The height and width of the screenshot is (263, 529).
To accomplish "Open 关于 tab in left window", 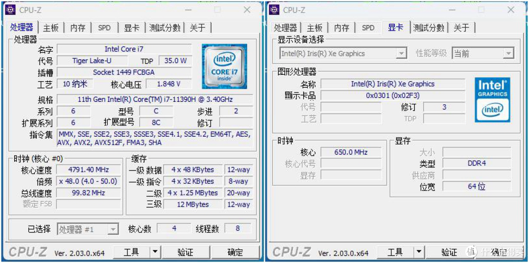I will (x=198, y=27).
